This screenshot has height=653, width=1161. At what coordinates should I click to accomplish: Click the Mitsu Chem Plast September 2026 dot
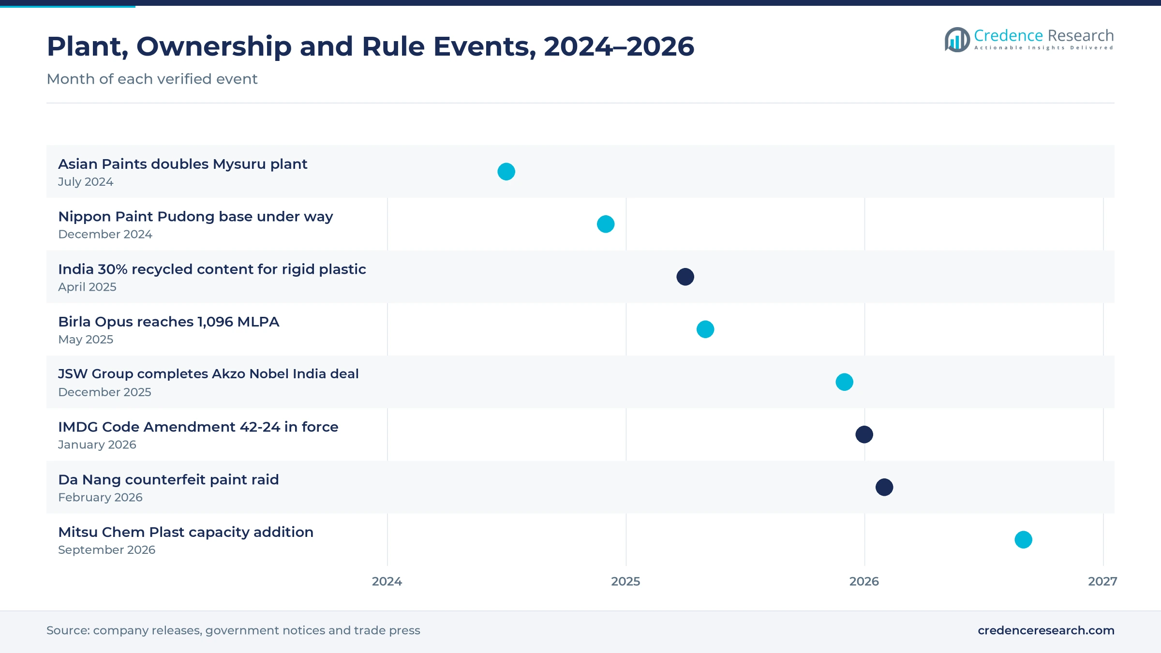click(1023, 540)
